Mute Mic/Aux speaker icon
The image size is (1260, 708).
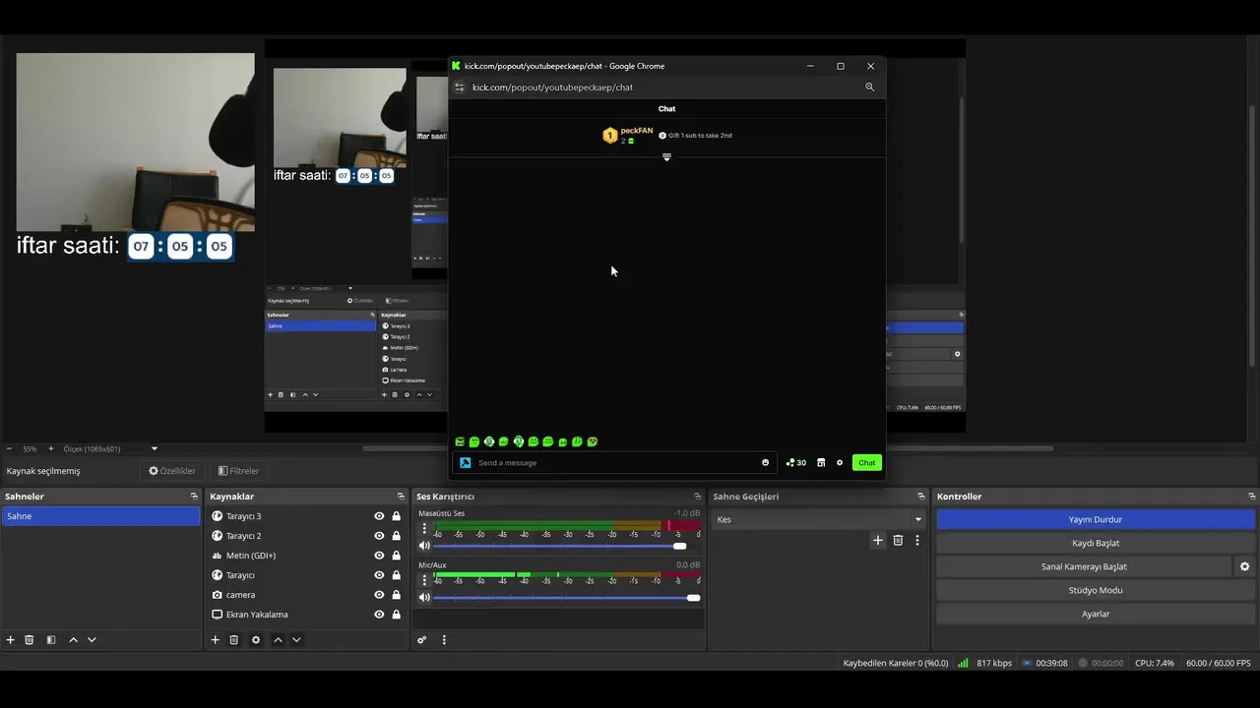424,597
